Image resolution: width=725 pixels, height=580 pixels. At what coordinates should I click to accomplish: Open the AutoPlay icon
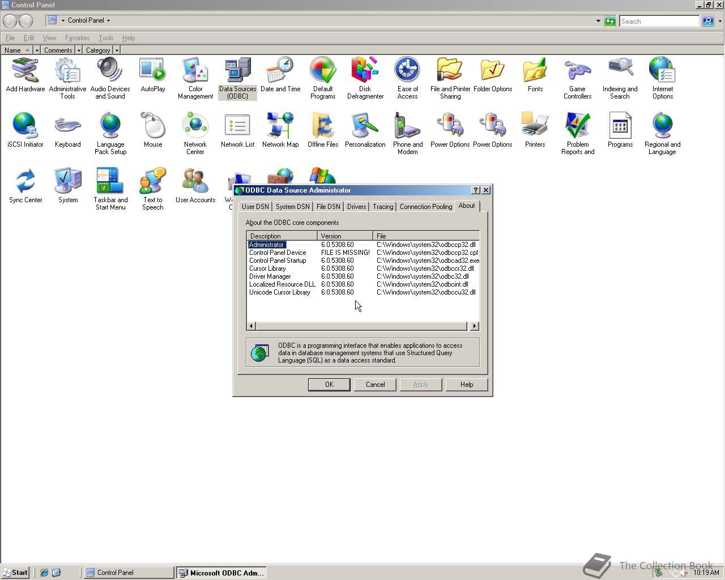coord(153,75)
